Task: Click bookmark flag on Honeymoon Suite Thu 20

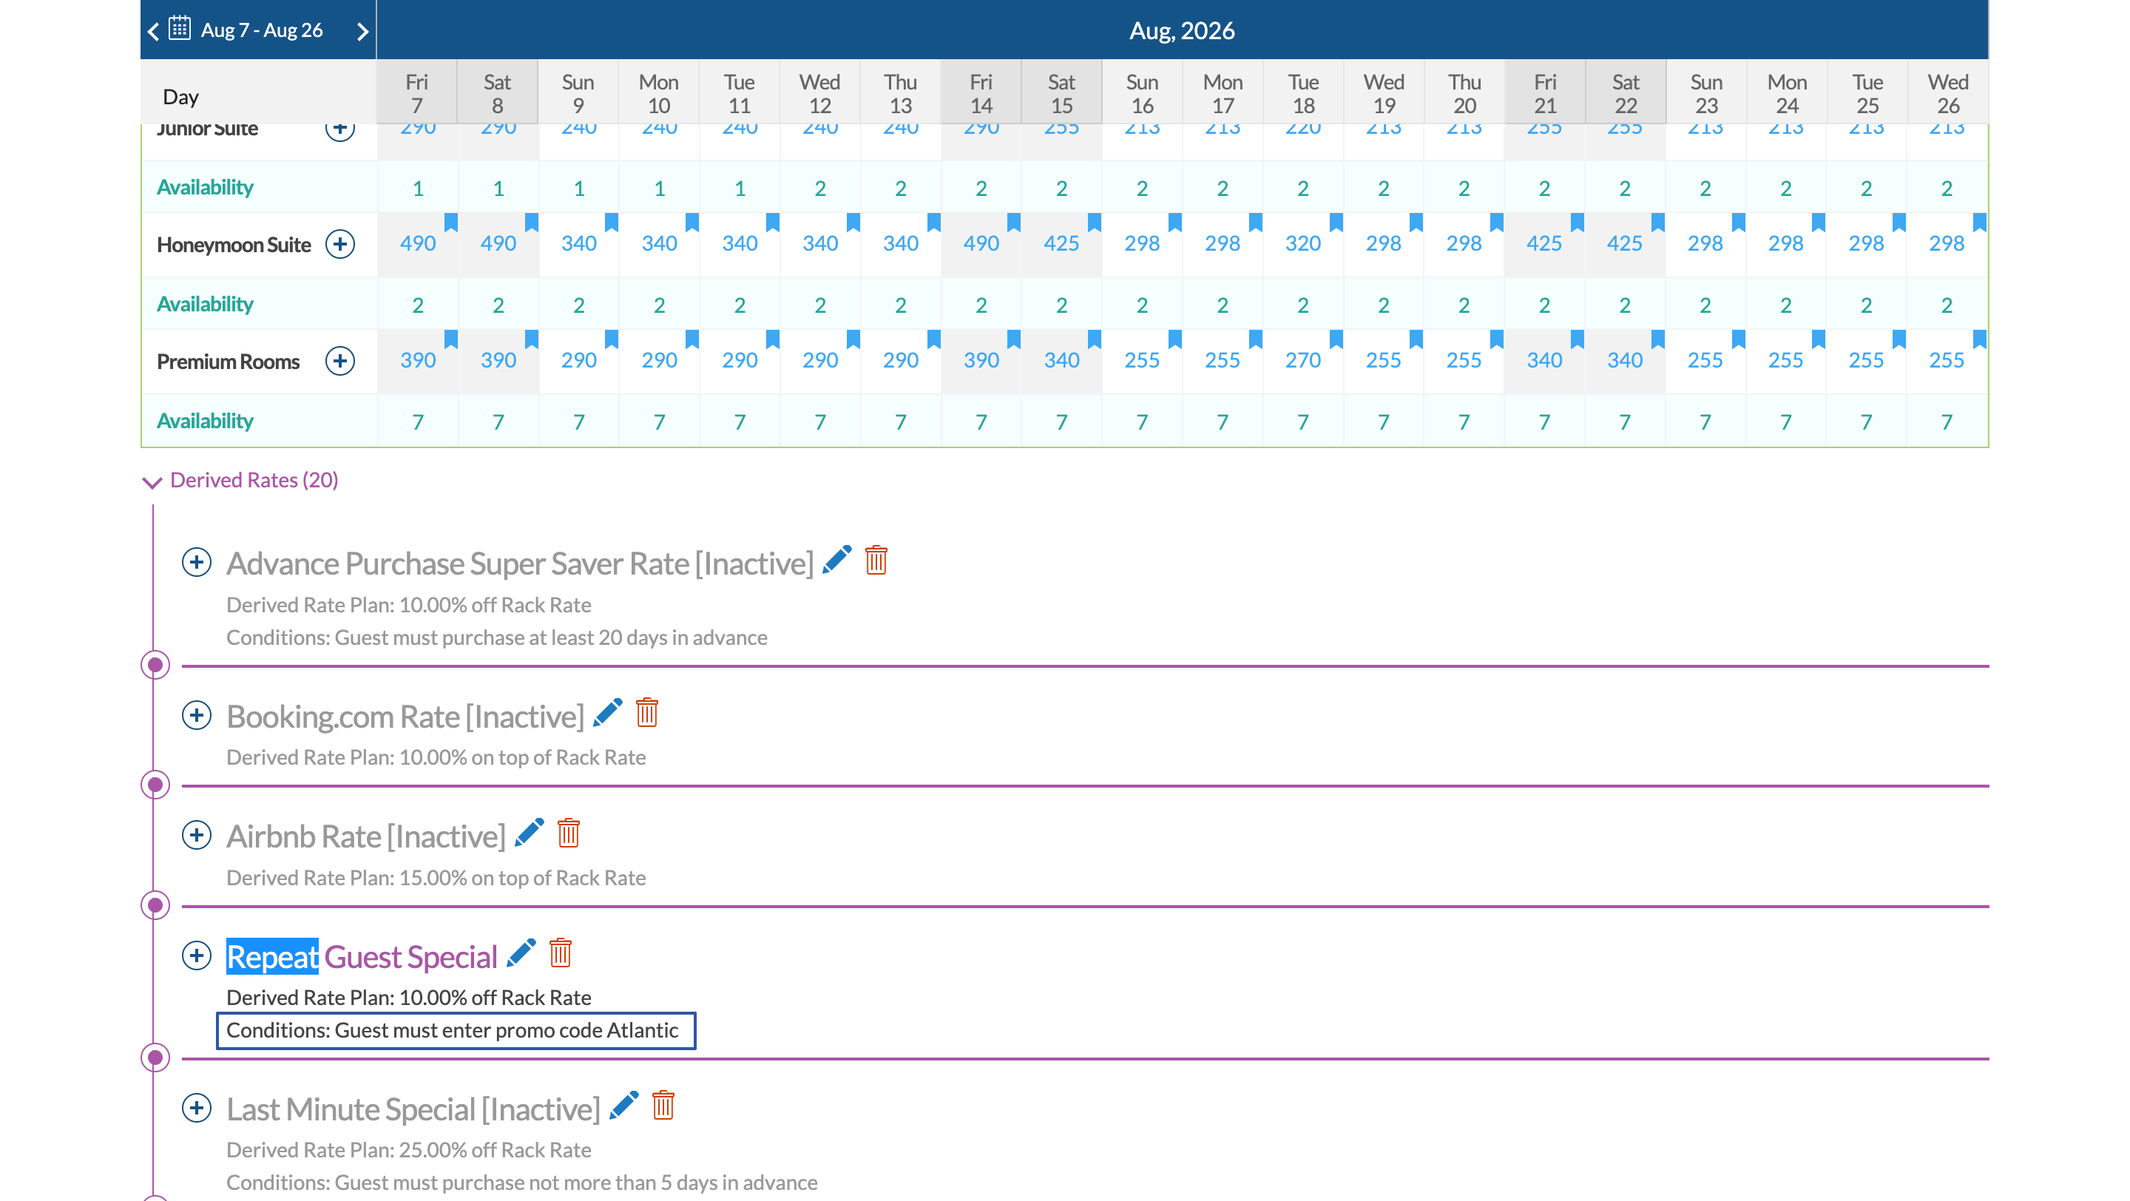Action: (1497, 223)
